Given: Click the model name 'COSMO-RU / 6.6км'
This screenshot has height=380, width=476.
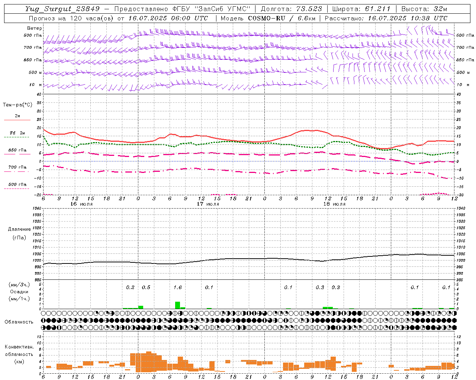Looking at the screenshot, I should click(282, 18).
